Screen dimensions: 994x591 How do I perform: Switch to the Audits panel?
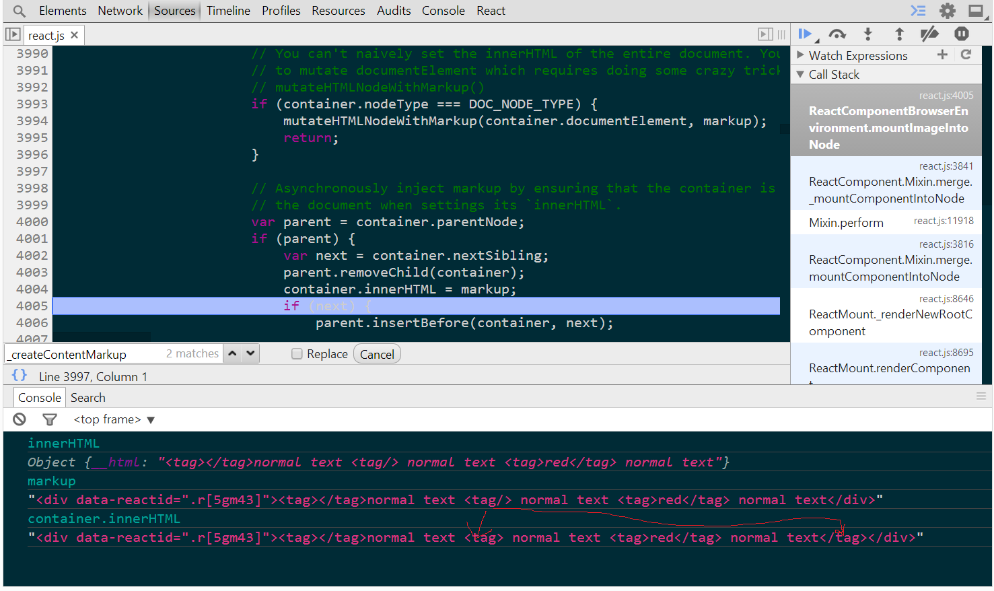pyautogui.click(x=394, y=11)
